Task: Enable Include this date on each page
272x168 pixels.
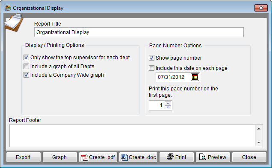Action: tap(151, 68)
